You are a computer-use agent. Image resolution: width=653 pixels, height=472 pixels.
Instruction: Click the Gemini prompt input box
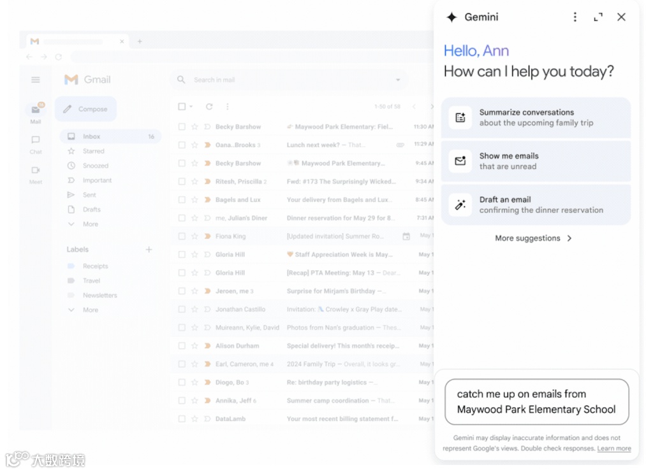[537, 402]
